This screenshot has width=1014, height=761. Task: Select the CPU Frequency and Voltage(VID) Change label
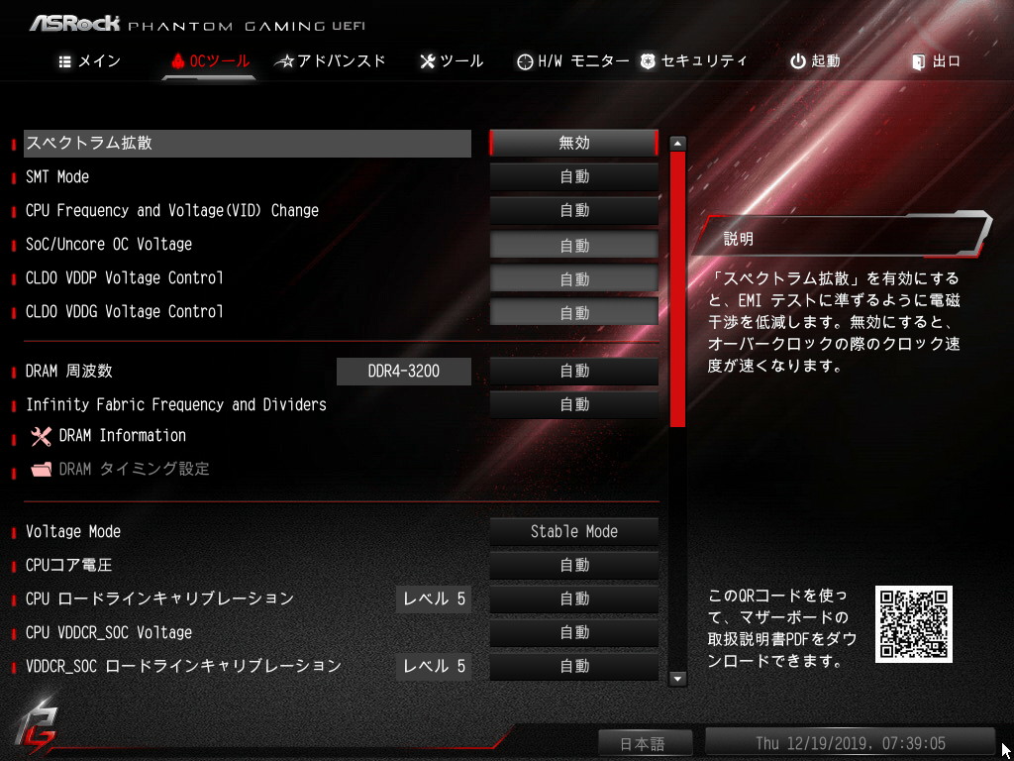172,210
